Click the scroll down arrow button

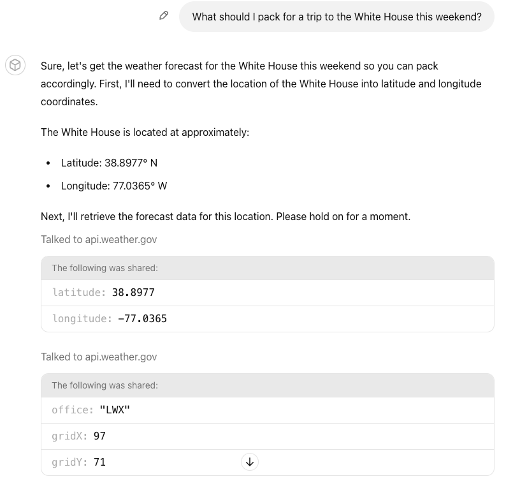[x=250, y=462]
